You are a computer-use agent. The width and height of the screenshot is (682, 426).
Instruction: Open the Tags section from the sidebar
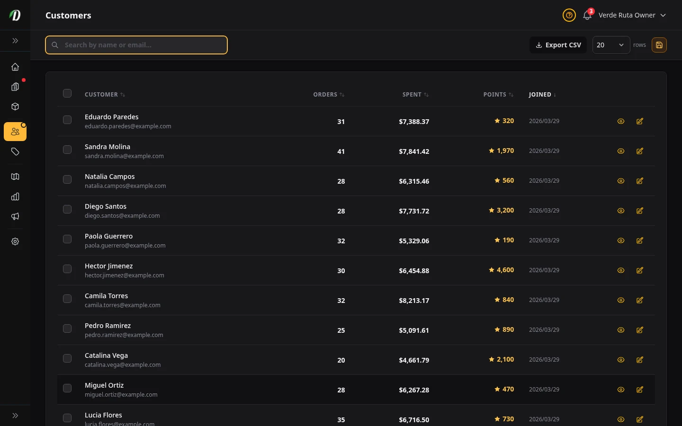pos(15,151)
